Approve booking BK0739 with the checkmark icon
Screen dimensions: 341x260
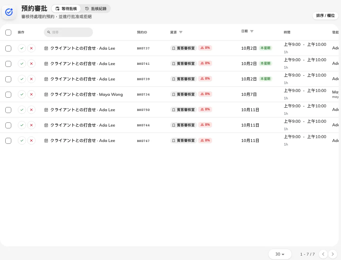click(22, 79)
